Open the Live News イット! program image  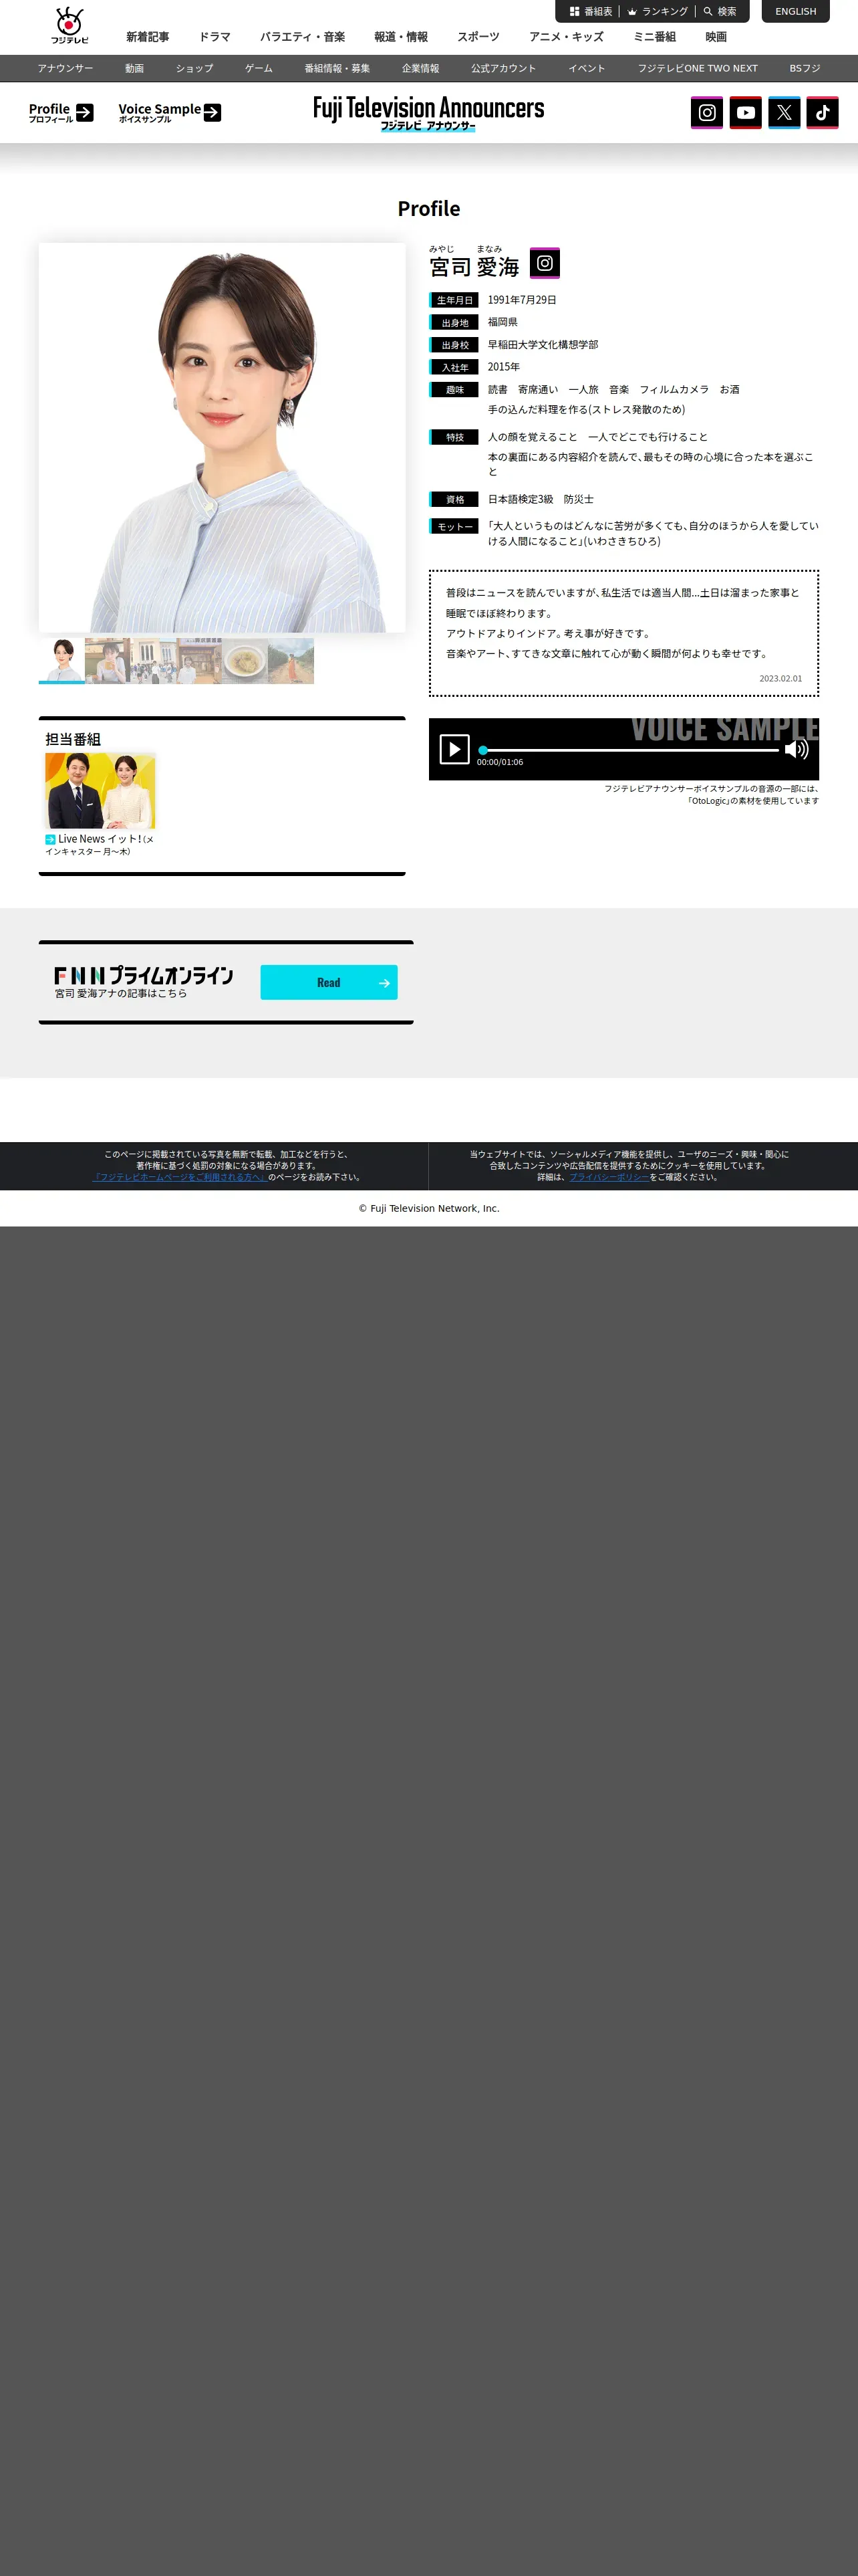tap(100, 791)
